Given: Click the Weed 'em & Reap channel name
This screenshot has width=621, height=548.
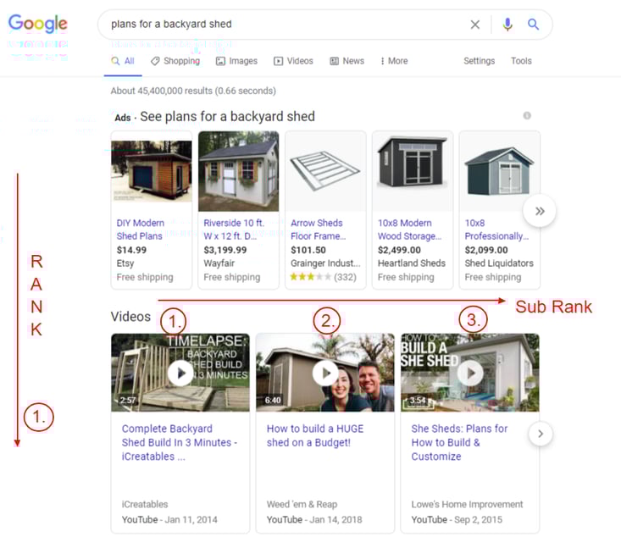Looking at the screenshot, I should pos(302,505).
